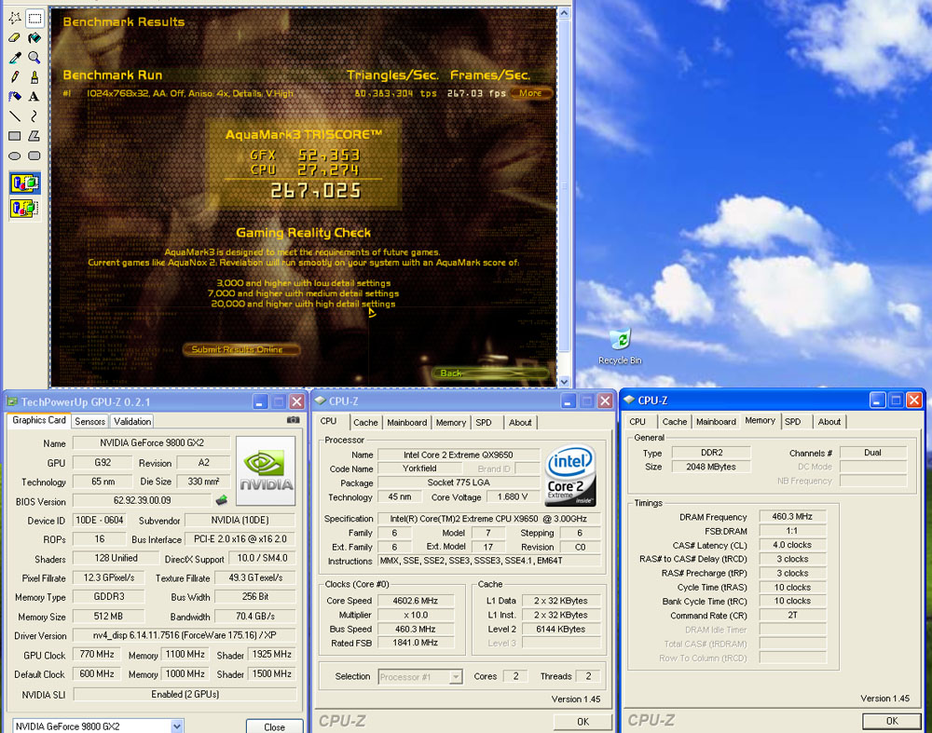The height and width of the screenshot is (733, 932).
Task: Open the GPU selector dropdown in GPU-Z
Action: tap(177, 726)
